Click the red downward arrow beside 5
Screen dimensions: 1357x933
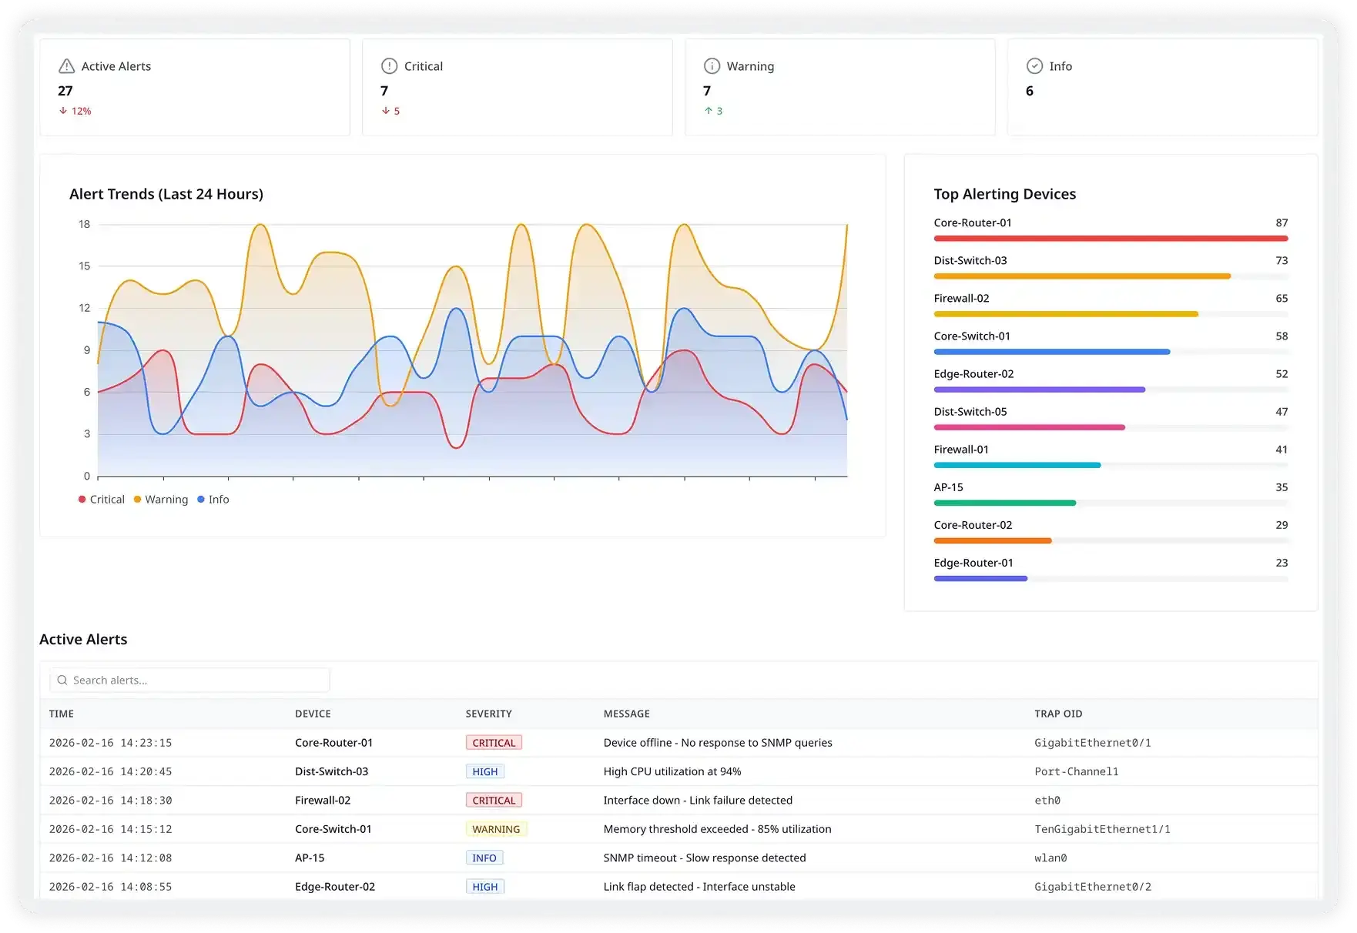pos(385,111)
